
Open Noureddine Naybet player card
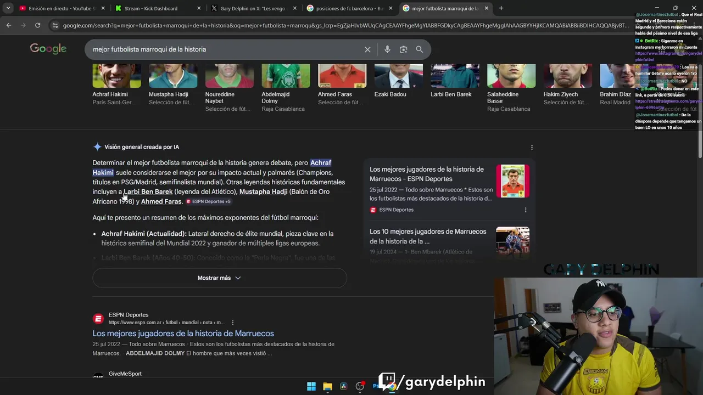(229, 88)
